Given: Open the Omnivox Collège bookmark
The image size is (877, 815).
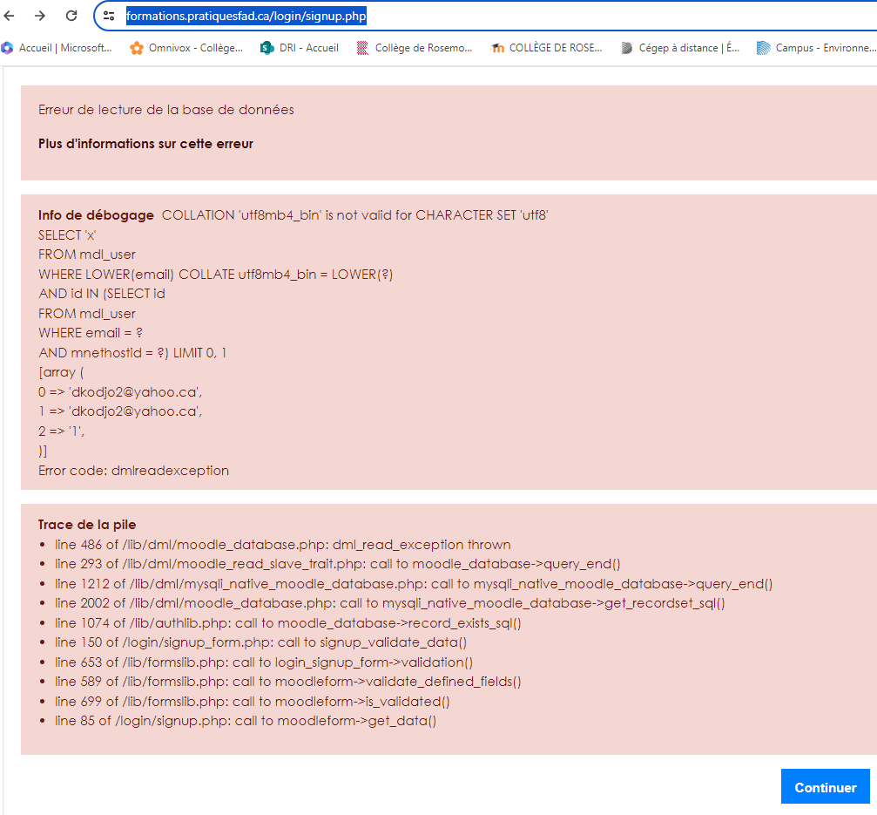Looking at the screenshot, I should (x=186, y=48).
